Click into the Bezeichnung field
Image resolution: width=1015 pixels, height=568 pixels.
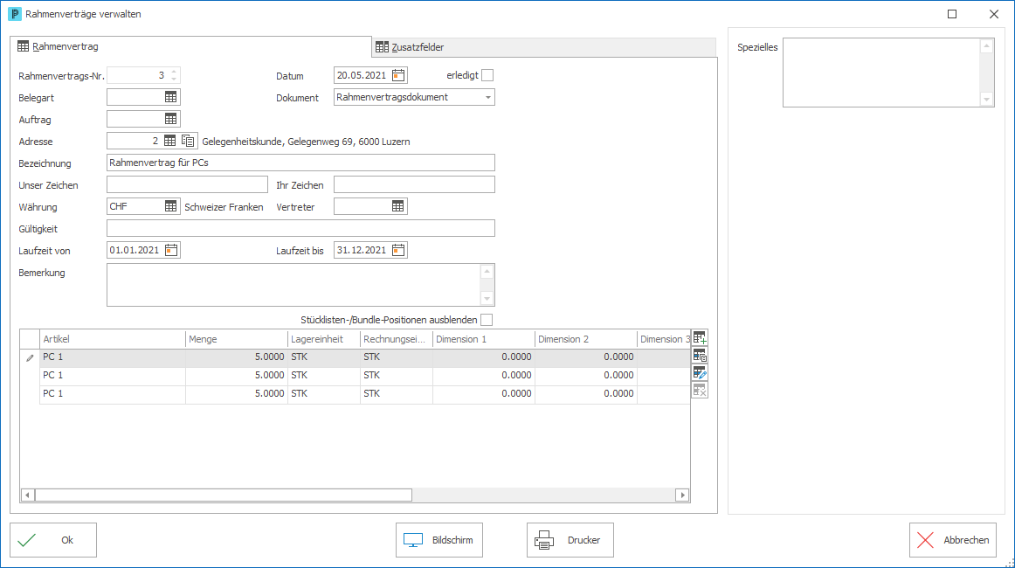300,163
